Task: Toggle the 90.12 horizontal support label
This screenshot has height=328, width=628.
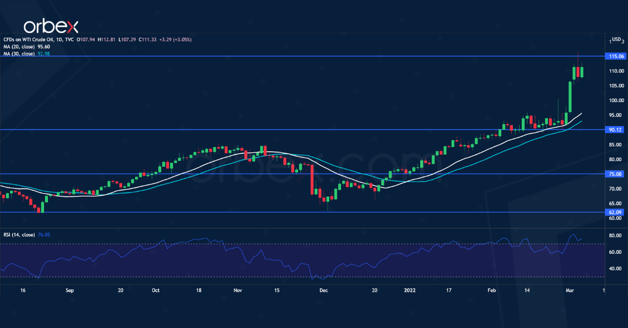Action: point(616,129)
